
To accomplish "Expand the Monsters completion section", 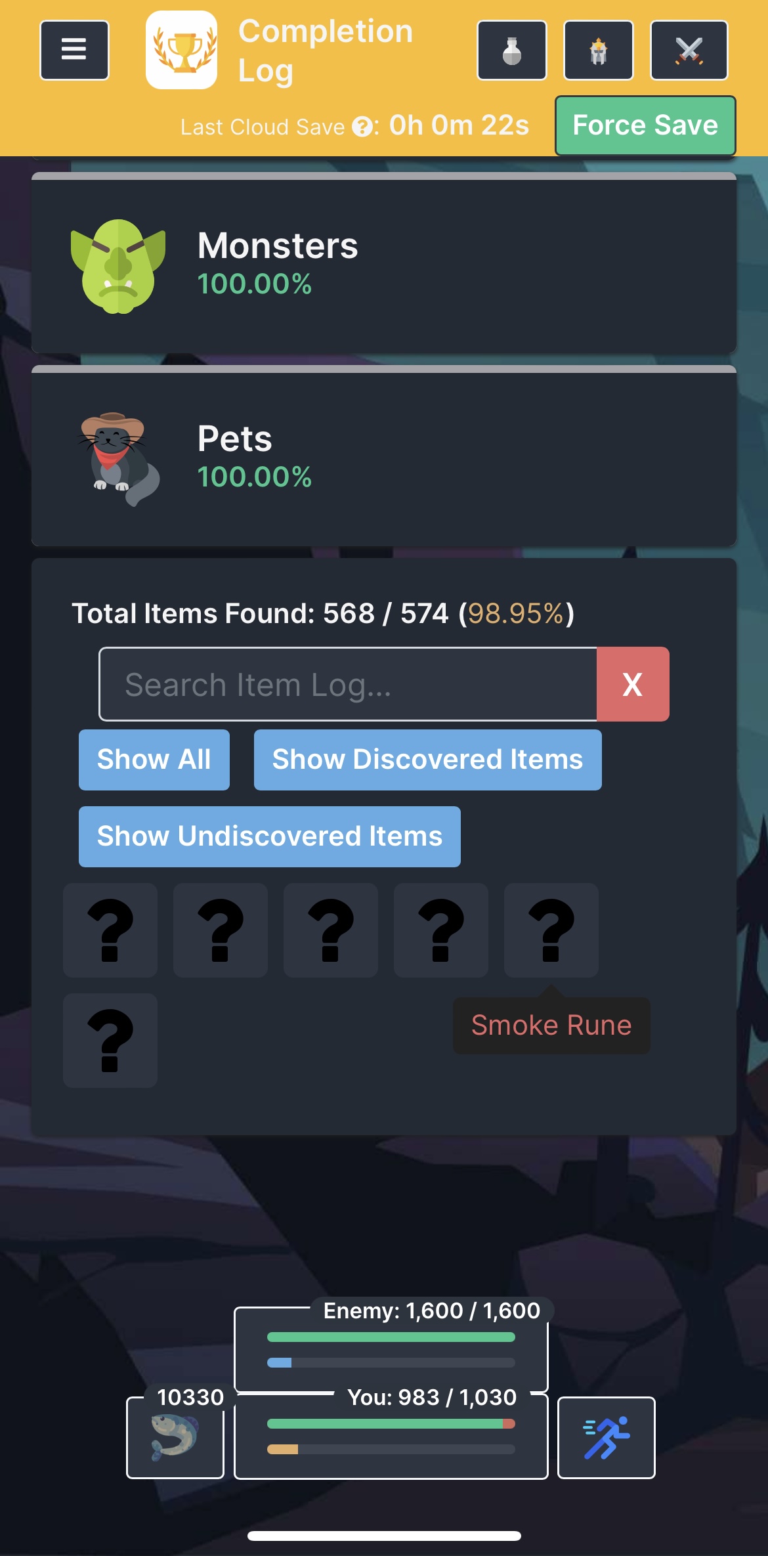I will (384, 264).
